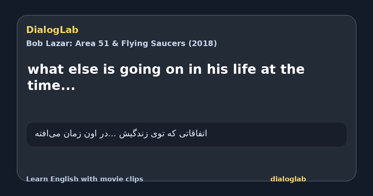Viewport: 373px width, 196px height.
Task: Open the Bob Lazar movie title
Action: click(x=122, y=44)
